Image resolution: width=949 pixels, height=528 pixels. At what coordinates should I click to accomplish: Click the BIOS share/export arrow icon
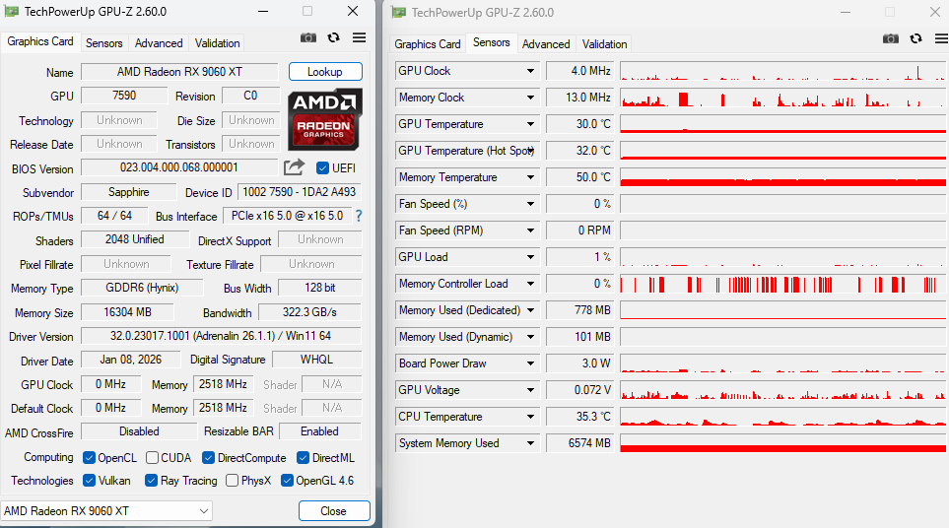pyautogui.click(x=294, y=166)
